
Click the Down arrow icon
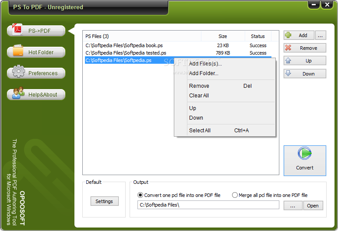[x=288, y=73]
